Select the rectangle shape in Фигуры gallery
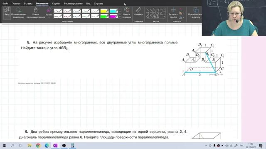The image size is (266, 149). click(151, 13)
